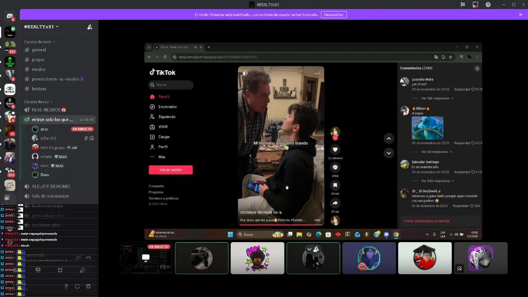Click Discord icon in streamed Windows taskbar

point(387,235)
